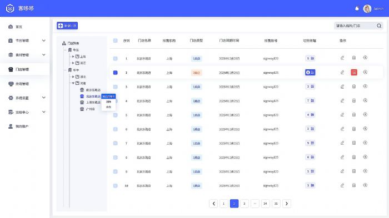Viewport: 389px width, 218px height.
Task: Check the checkbox for row 5
Action: coord(116,115)
